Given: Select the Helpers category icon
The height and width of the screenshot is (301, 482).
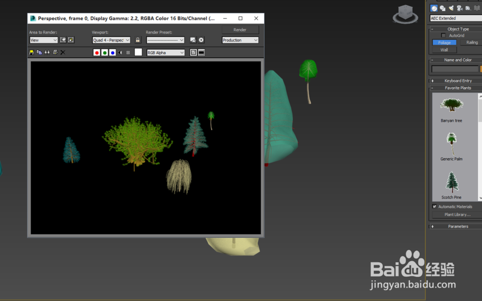Looking at the screenshot, I should [468, 8].
